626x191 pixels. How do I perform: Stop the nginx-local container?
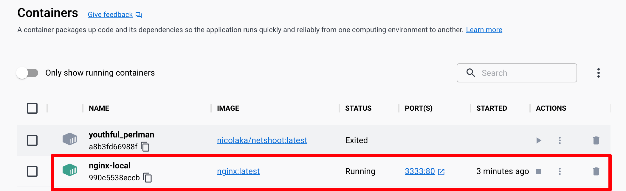tap(538, 171)
